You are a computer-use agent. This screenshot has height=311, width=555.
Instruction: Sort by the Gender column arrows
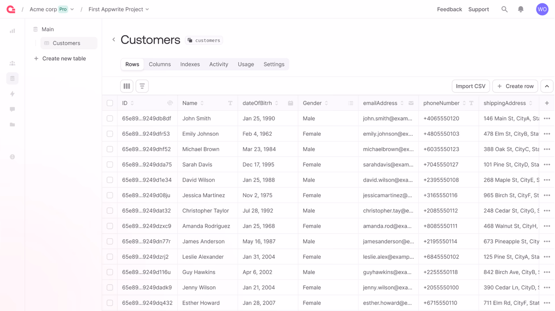[326, 103]
